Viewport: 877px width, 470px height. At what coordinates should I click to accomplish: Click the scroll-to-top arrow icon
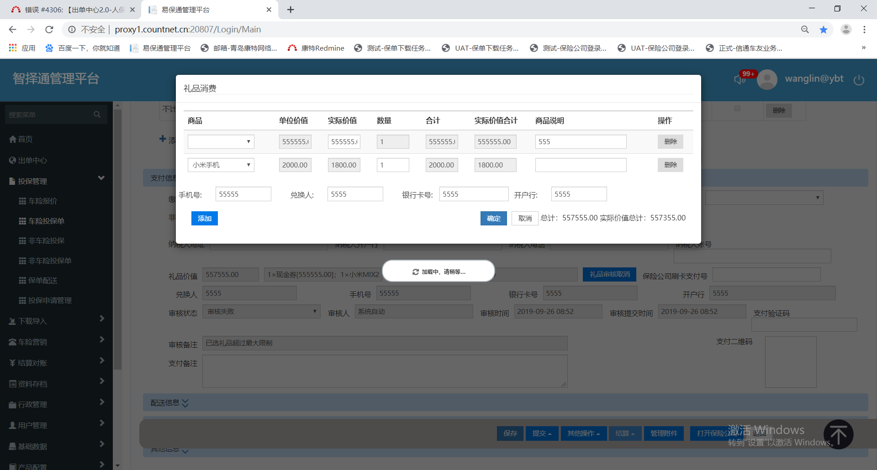click(x=838, y=434)
